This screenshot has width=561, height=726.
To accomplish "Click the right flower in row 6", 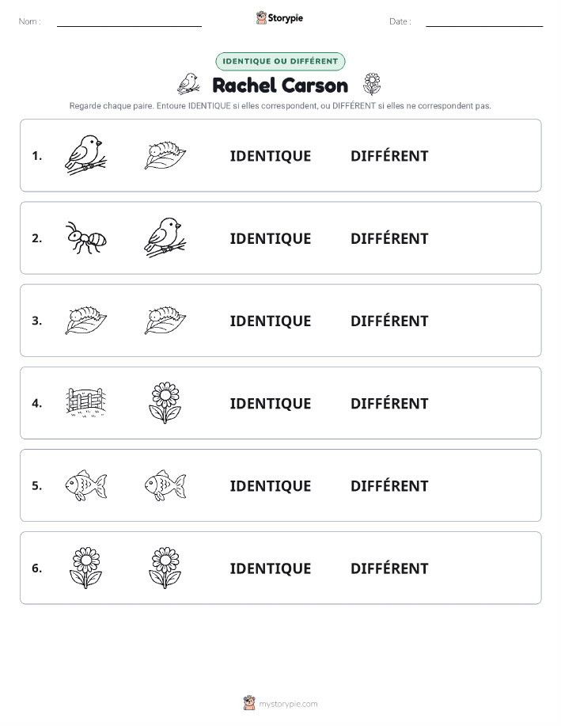I will pyautogui.click(x=165, y=568).
